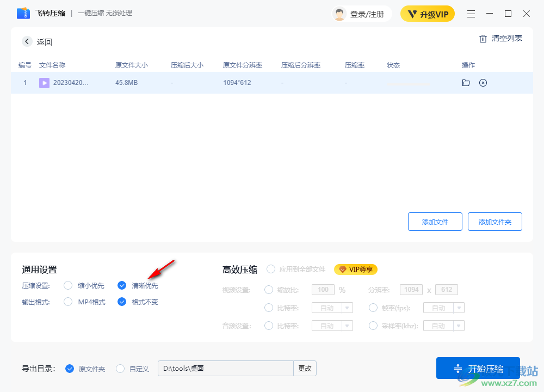Viewport: 544px width, 392px height.
Task: Click the resolution height field 612
Action: (447, 290)
